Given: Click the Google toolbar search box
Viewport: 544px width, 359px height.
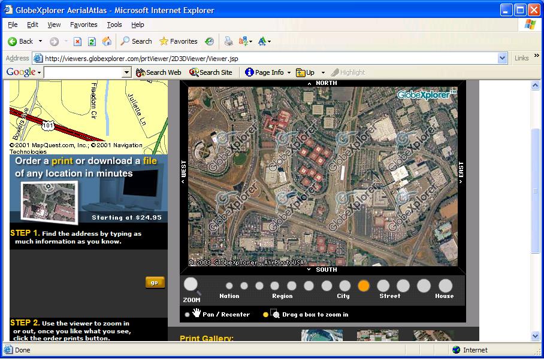Looking at the screenshot, I should pyautogui.click(x=84, y=72).
